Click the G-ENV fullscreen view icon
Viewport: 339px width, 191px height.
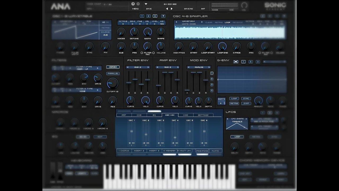pyautogui.click(x=236, y=62)
